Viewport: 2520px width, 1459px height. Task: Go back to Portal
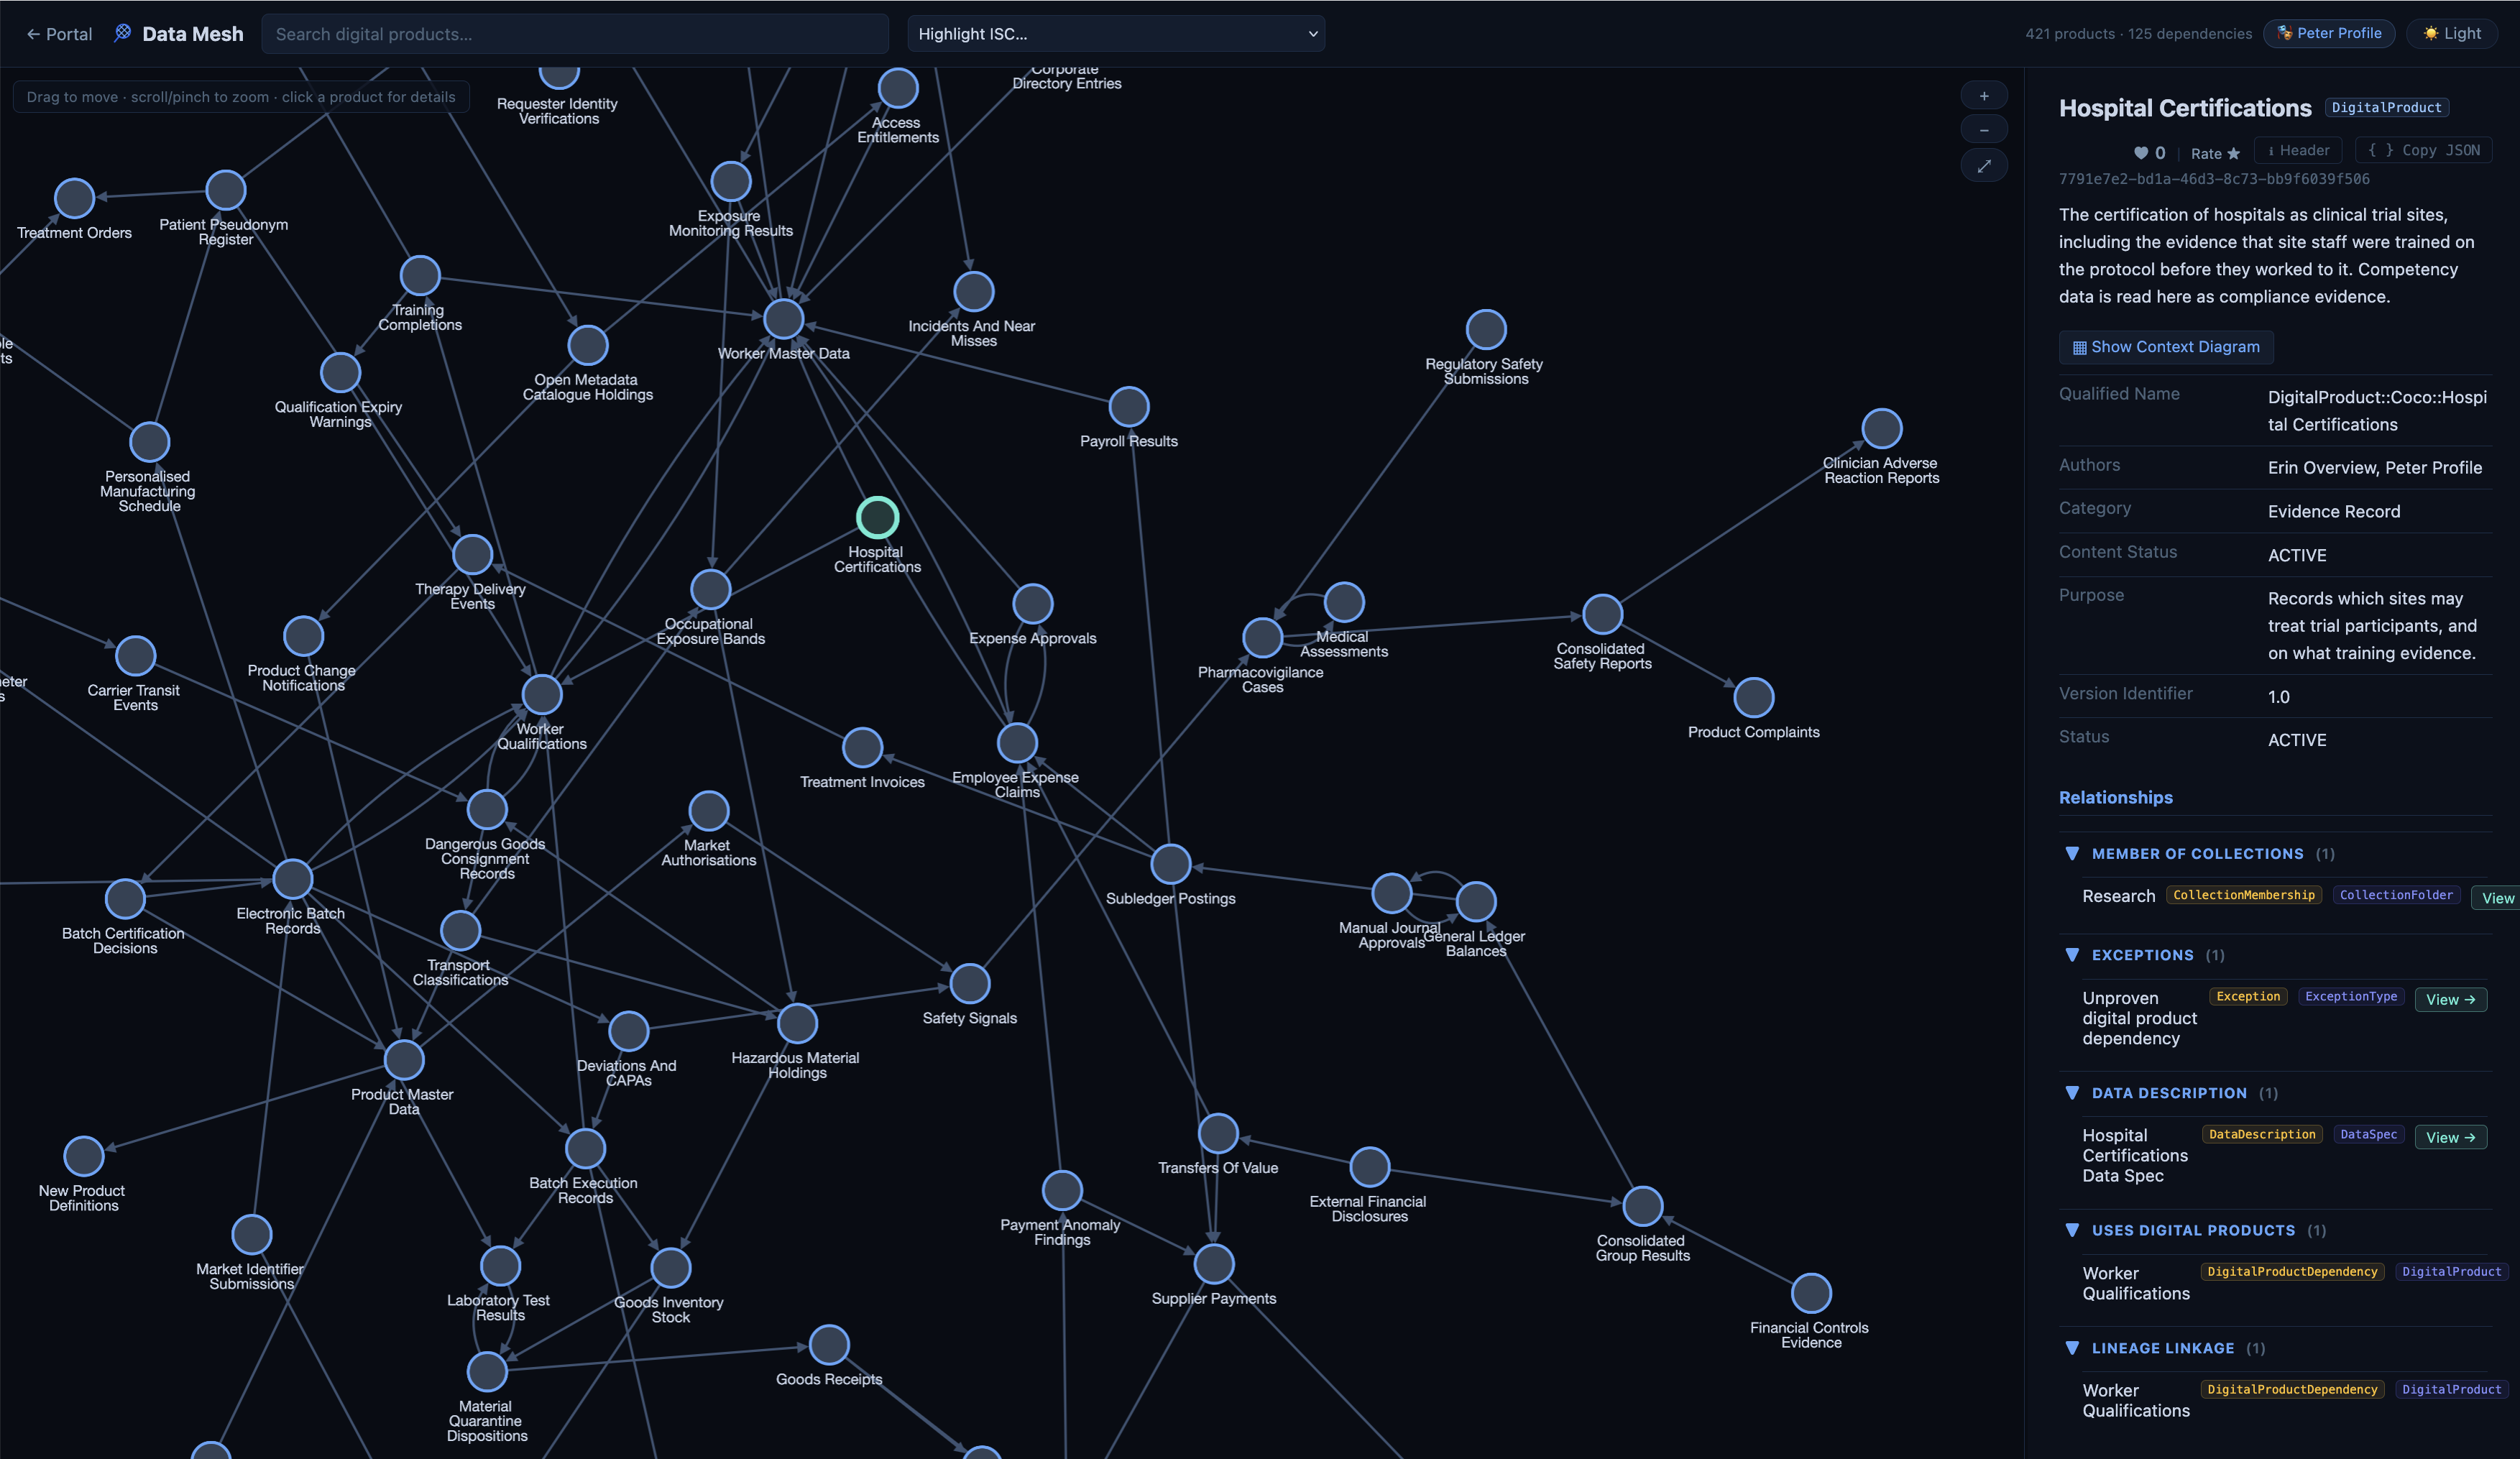[59, 34]
